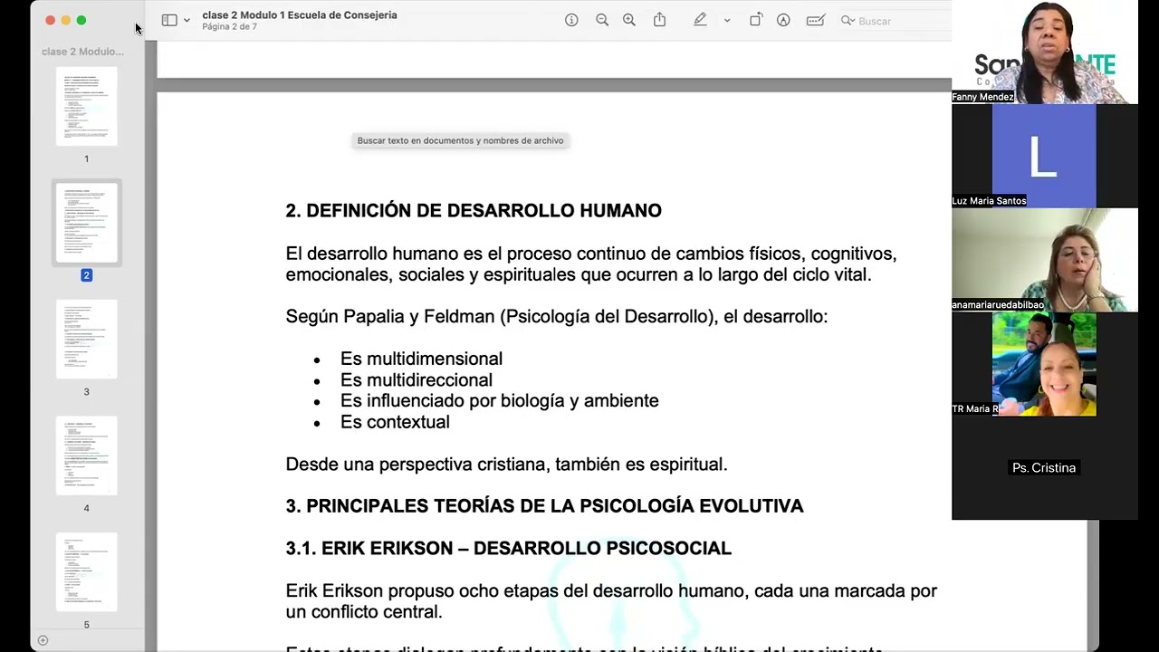Click the window title 'clase 2 Modulo 1 Escuela de Consejeria'
1159x652 pixels.
300,14
